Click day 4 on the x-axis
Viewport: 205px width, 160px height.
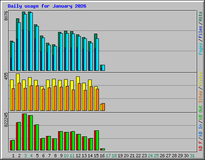pos(31,156)
